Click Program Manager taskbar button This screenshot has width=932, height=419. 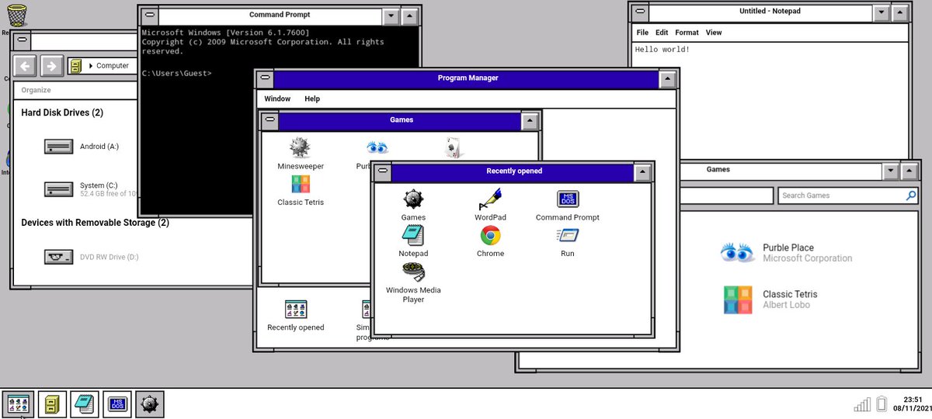point(17,403)
